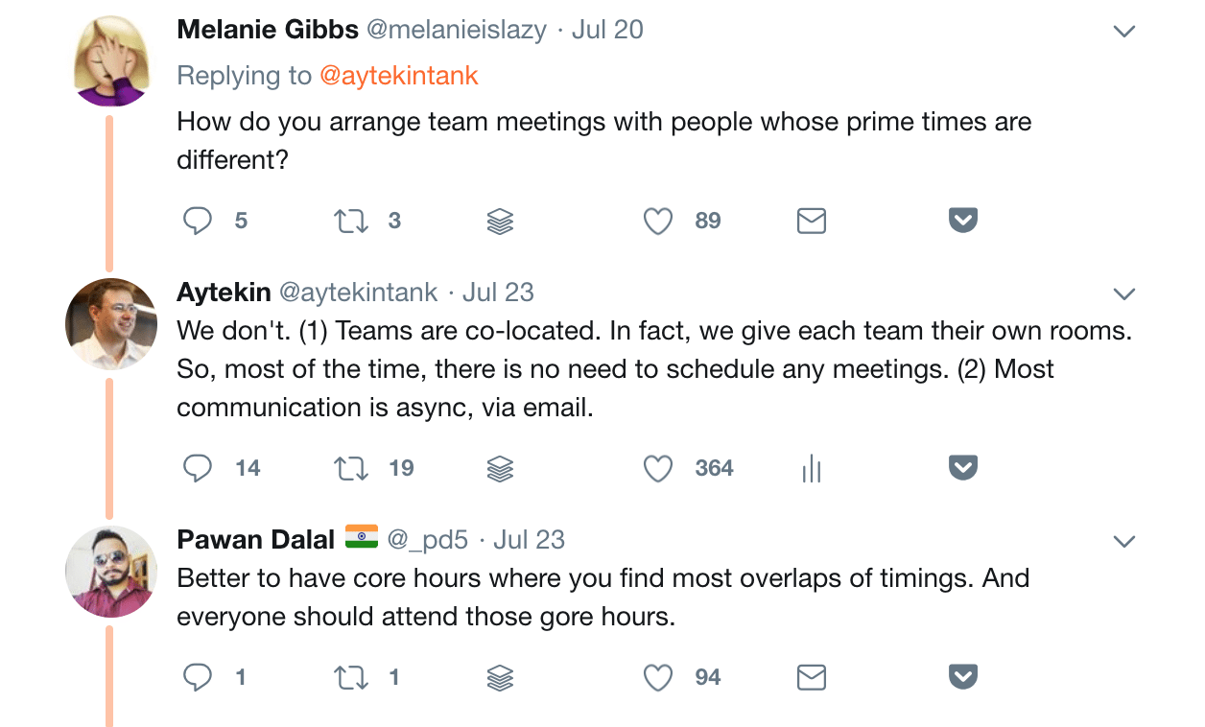Click Pawan Dalal's @_pd5 handle
This screenshot has width=1205, height=727.
tap(427, 540)
